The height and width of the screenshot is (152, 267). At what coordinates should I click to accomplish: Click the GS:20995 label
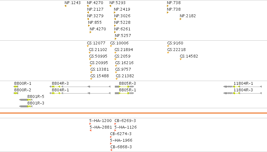click(99, 63)
